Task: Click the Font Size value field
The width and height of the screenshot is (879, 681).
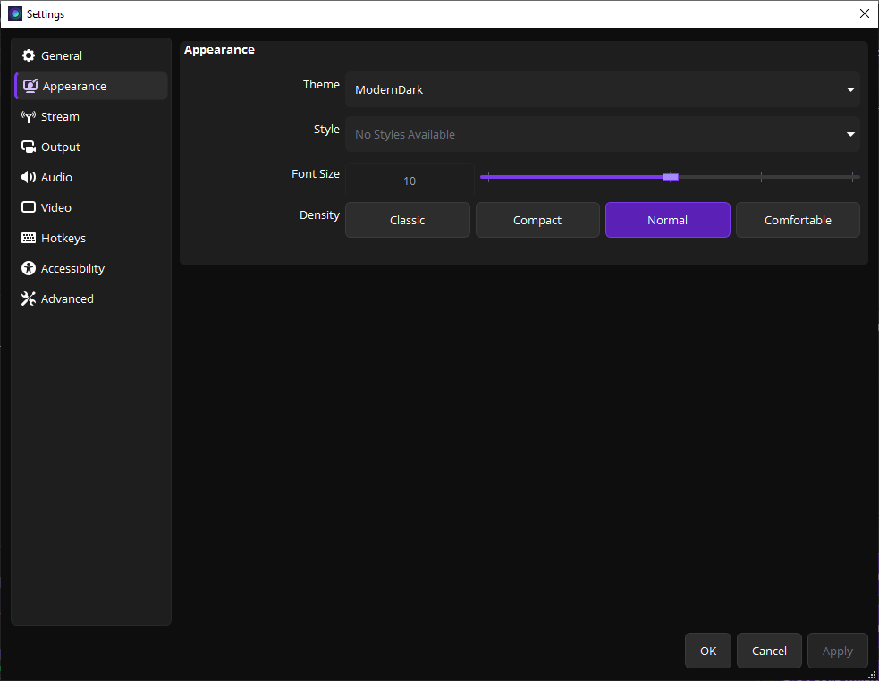Action: tap(410, 181)
